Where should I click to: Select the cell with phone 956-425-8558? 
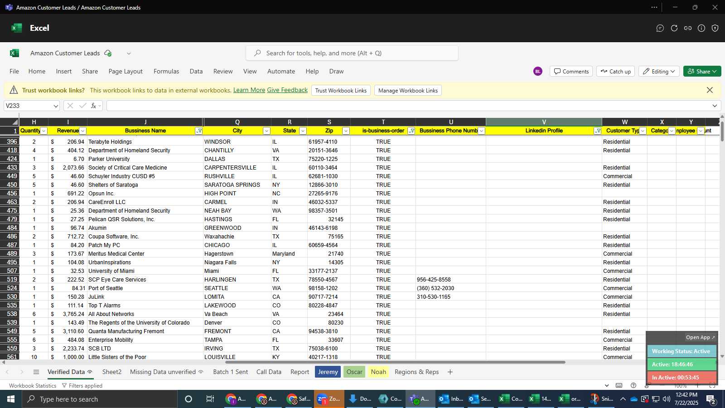click(451, 280)
